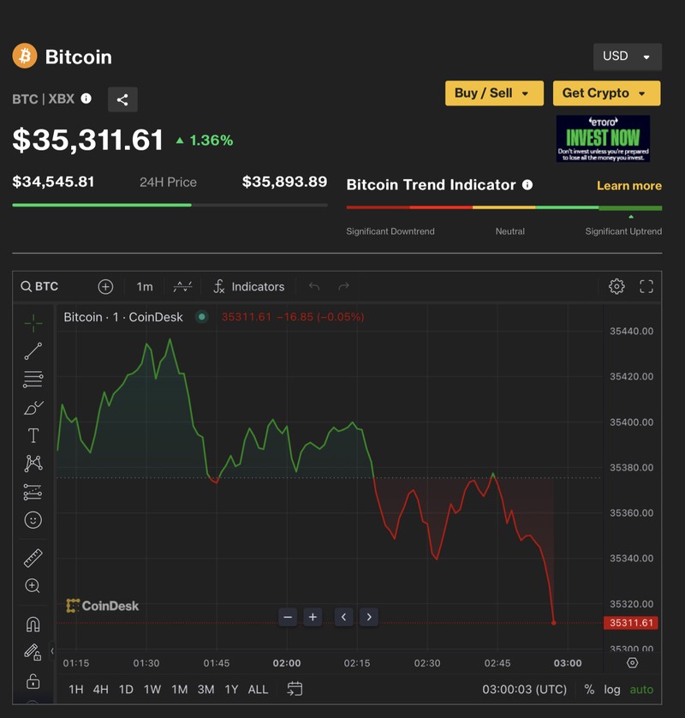Viewport: 685px width, 718px height.
Task: Click the share icon beside BTC | XBX
Action: pos(122,99)
